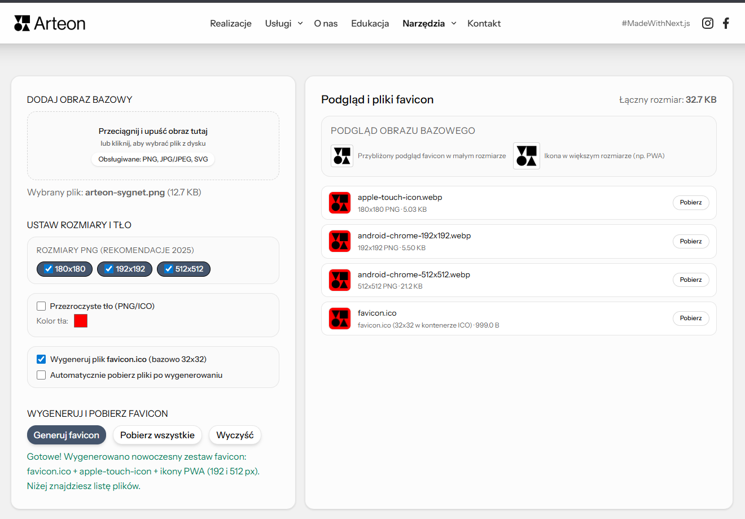This screenshot has width=745, height=519.
Task: Expand the Narzędzia dropdown menu
Action: [x=430, y=23]
